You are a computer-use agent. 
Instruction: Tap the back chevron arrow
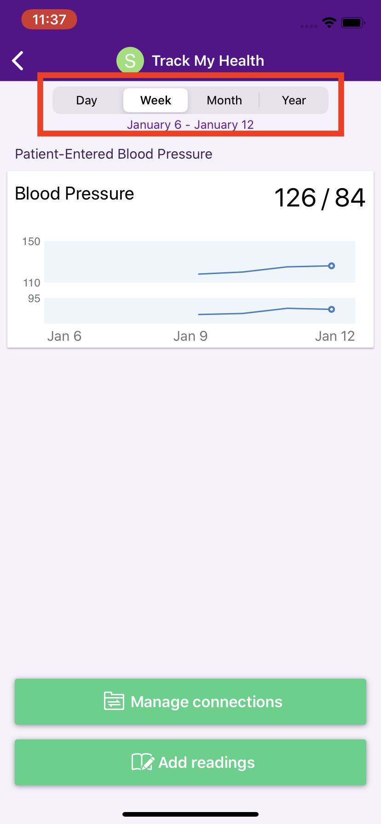pos(17,60)
